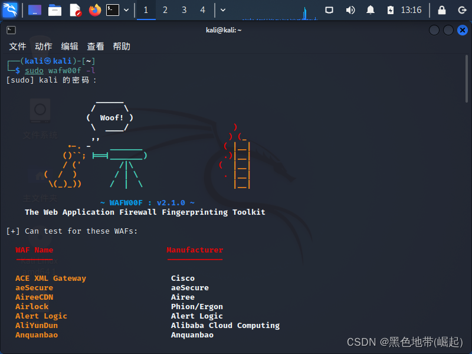The width and height of the screenshot is (472, 354).
Task: Close the terminal window
Action: pyautogui.click(x=463, y=30)
